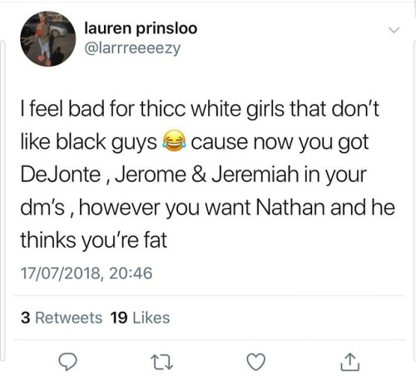
Task: Select the name Jerome in tweet
Action: [x=151, y=175]
